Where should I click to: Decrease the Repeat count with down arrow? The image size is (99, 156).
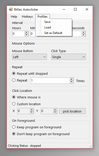point(72,82)
